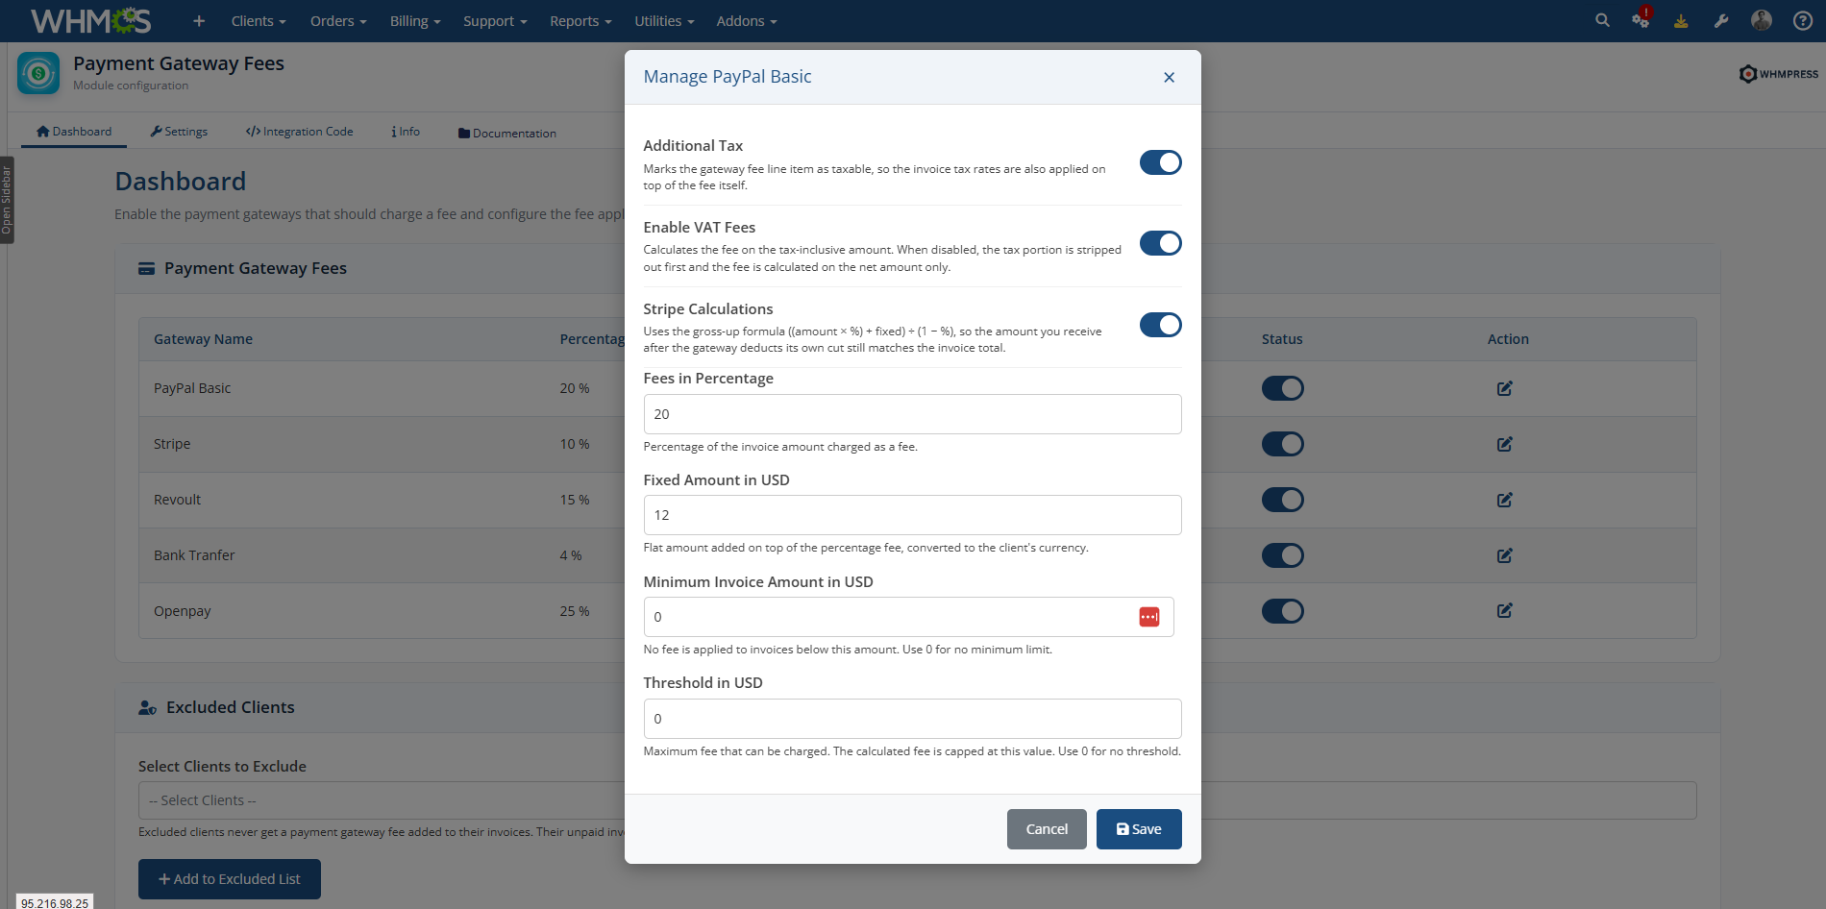Click the plus add-new icon in navbar

pyautogui.click(x=199, y=21)
